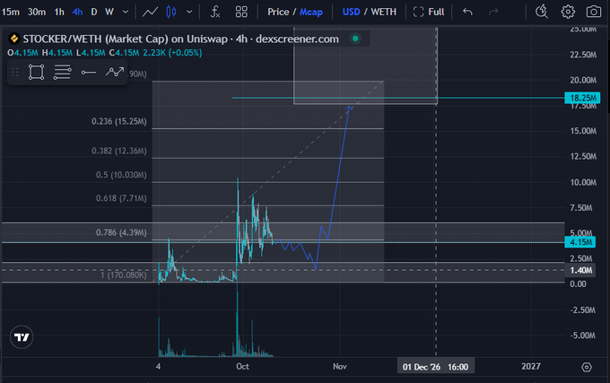Click the 4.15M current price label
610x383 pixels.
pyautogui.click(x=580, y=242)
